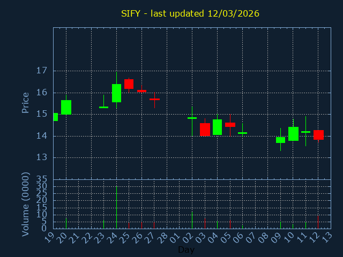Click x-axis day label 01

coord(175,238)
